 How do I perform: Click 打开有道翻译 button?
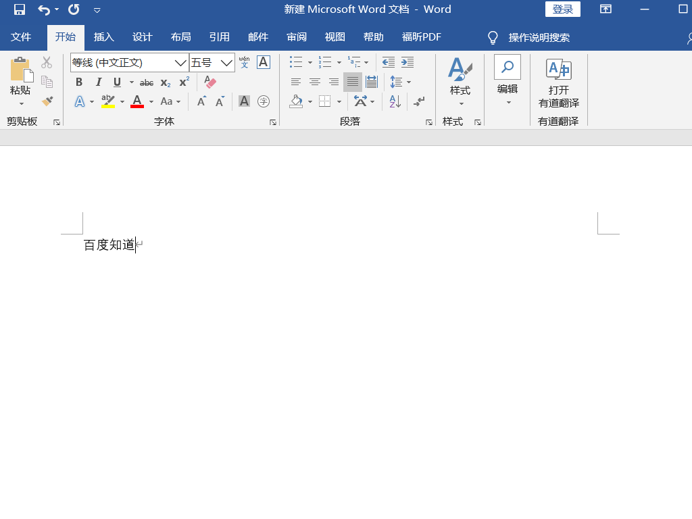point(558,84)
